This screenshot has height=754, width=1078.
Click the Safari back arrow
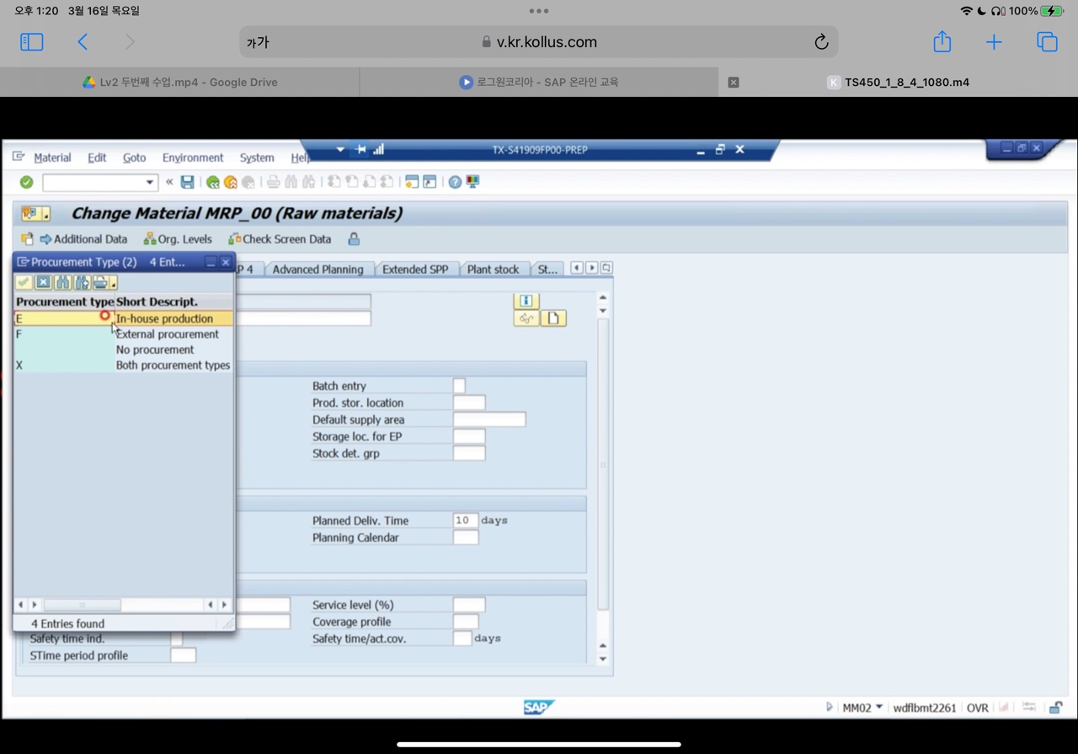[x=83, y=41]
